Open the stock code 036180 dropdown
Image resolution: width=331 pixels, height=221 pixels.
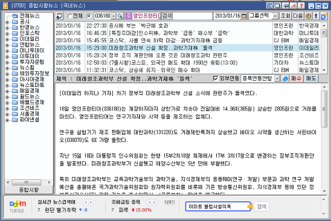pos(114,16)
